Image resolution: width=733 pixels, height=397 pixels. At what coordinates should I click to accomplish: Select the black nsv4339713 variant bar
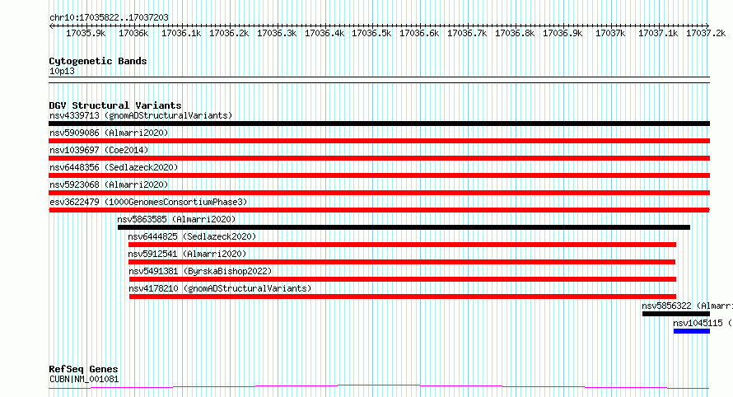point(379,124)
